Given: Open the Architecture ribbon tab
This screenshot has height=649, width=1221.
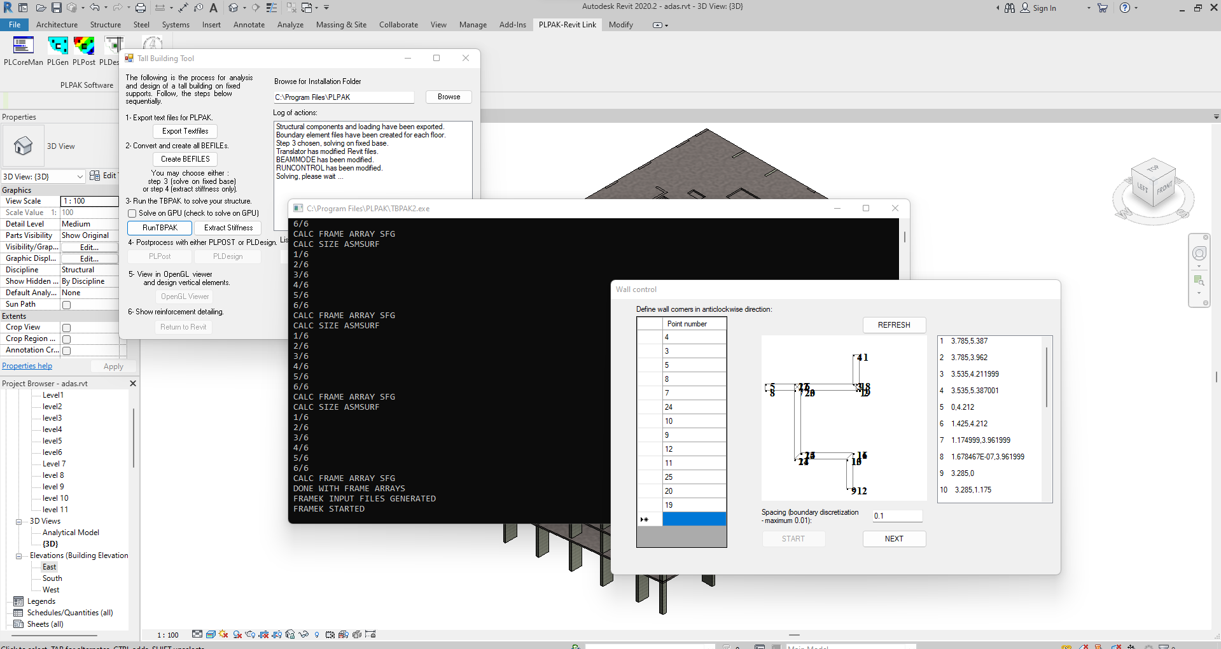Looking at the screenshot, I should (57, 25).
